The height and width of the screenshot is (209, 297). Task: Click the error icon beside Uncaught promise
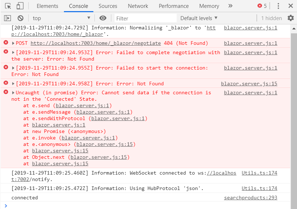click(x=6, y=92)
